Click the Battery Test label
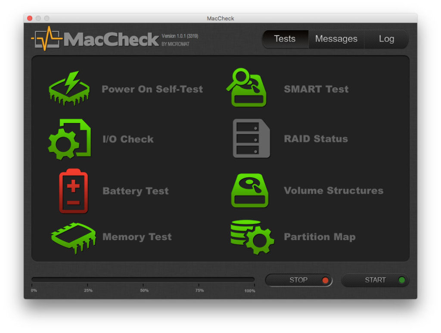441x333 pixels. point(136,191)
